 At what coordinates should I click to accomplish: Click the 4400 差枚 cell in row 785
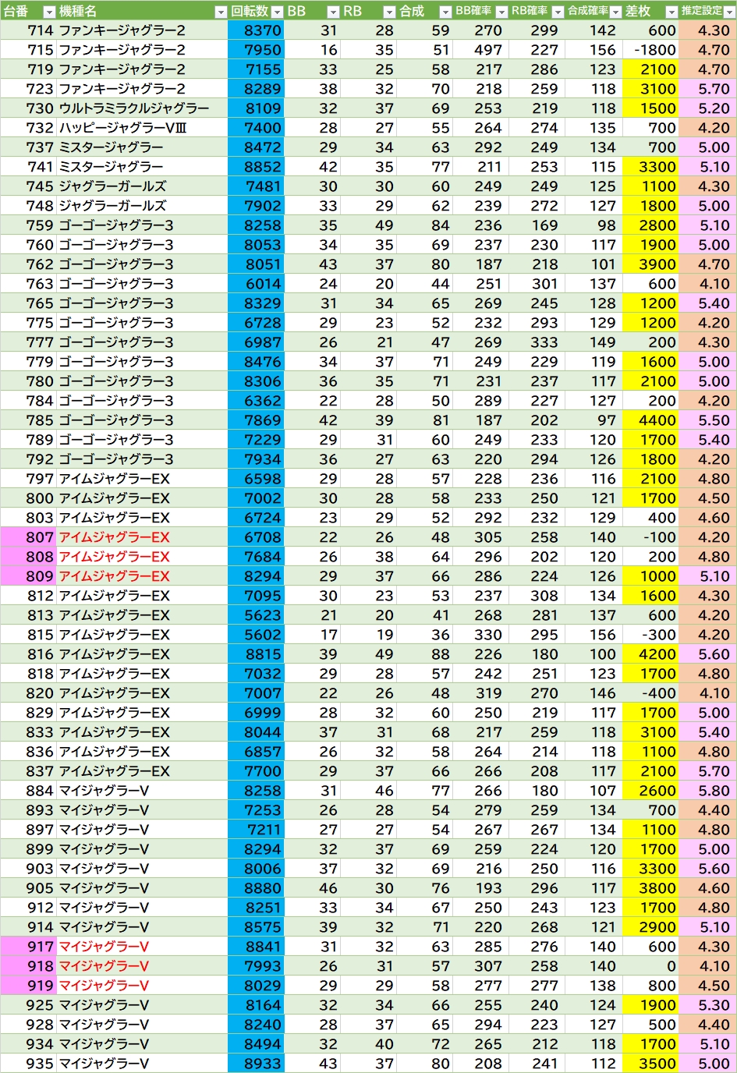pyautogui.click(x=650, y=420)
